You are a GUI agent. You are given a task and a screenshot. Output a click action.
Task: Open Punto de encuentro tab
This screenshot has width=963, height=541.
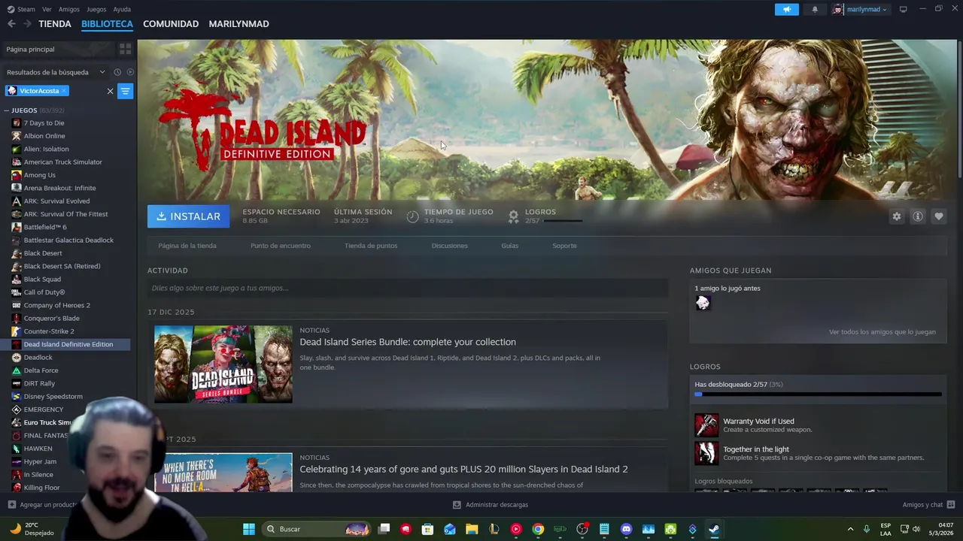coord(281,246)
